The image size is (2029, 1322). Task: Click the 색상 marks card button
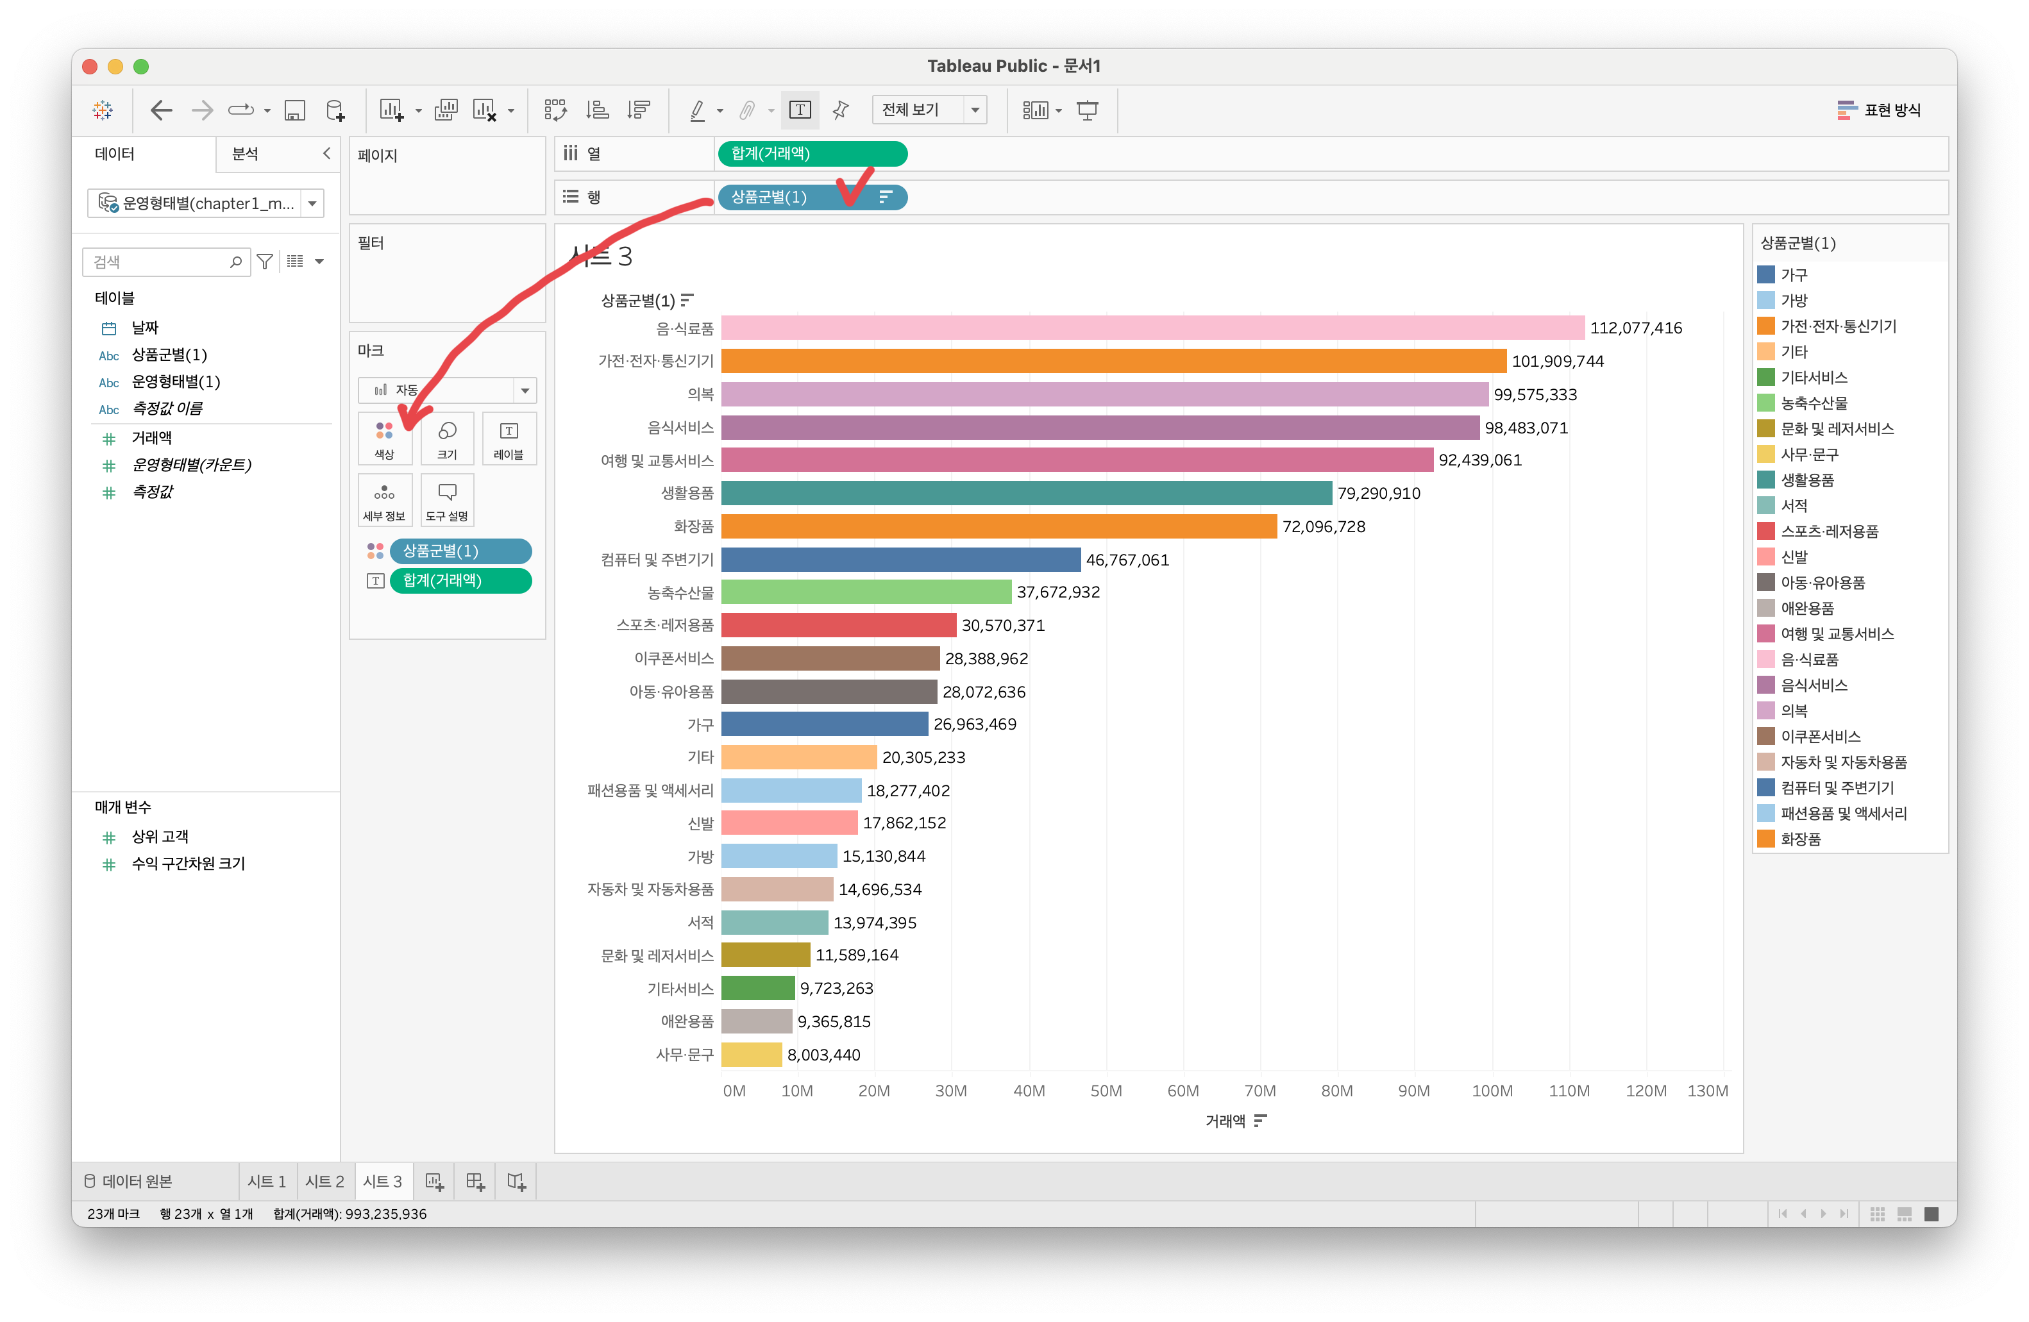tap(385, 439)
